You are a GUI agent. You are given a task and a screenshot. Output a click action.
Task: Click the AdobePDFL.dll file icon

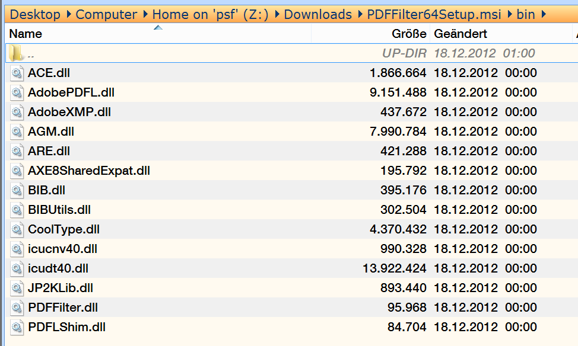(x=17, y=92)
